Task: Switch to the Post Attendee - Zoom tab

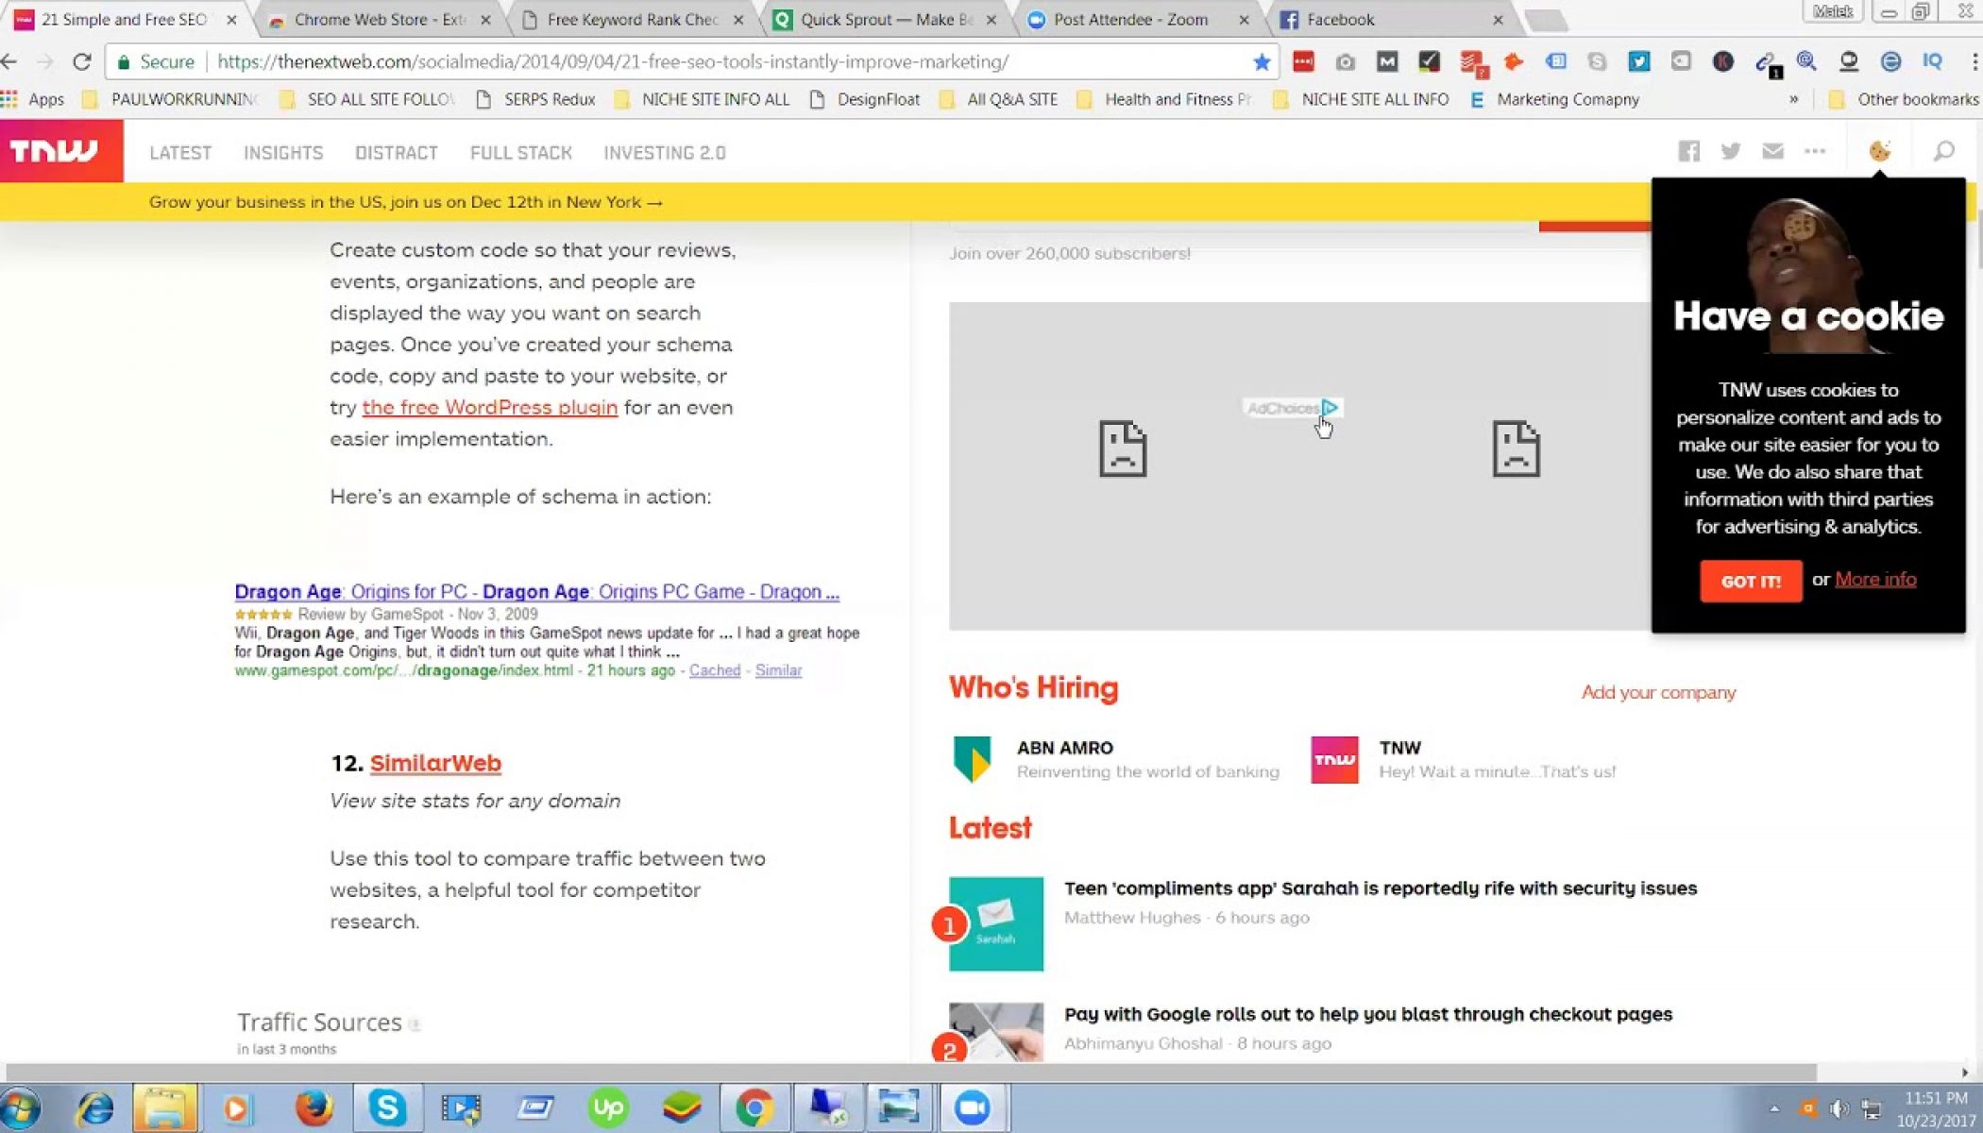Action: (1139, 20)
